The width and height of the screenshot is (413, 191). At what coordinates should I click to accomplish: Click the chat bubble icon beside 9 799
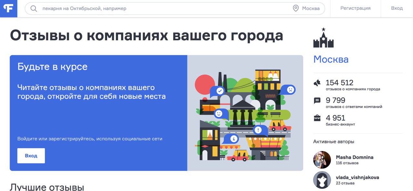[317, 101]
